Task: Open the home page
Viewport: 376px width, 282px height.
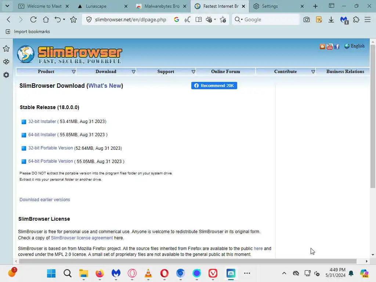Action: [x=46, y=20]
